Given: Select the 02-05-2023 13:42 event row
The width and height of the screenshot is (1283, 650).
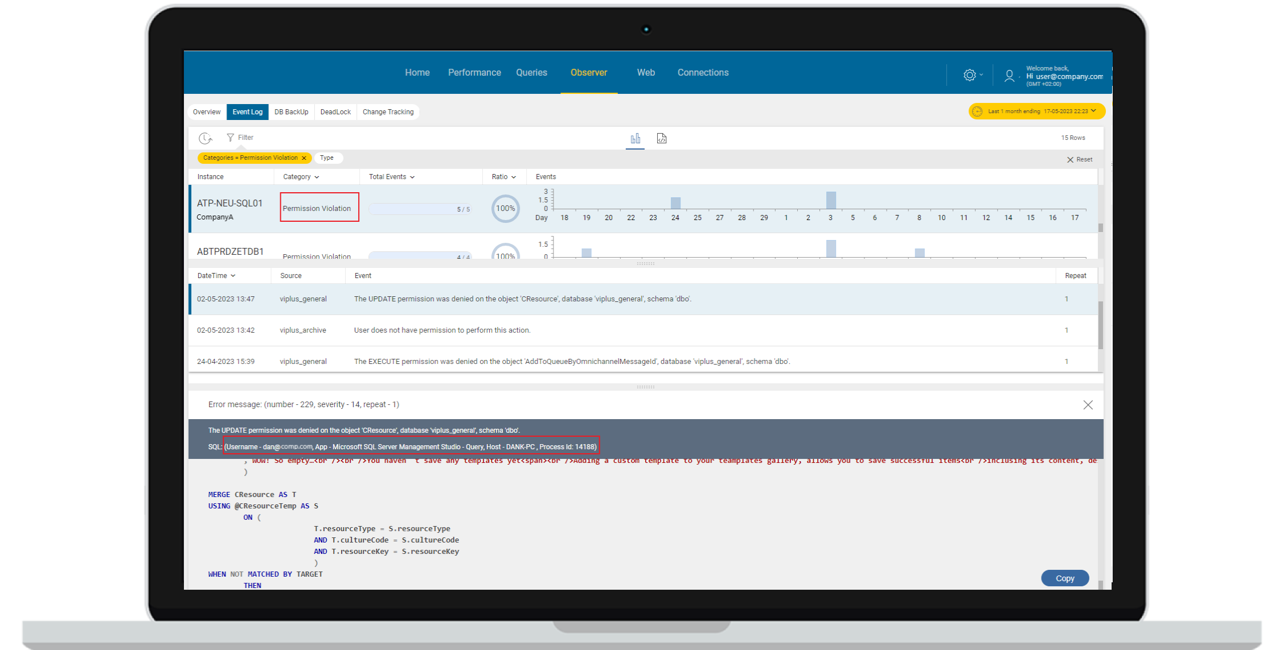Looking at the screenshot, I should coord(643,330).
